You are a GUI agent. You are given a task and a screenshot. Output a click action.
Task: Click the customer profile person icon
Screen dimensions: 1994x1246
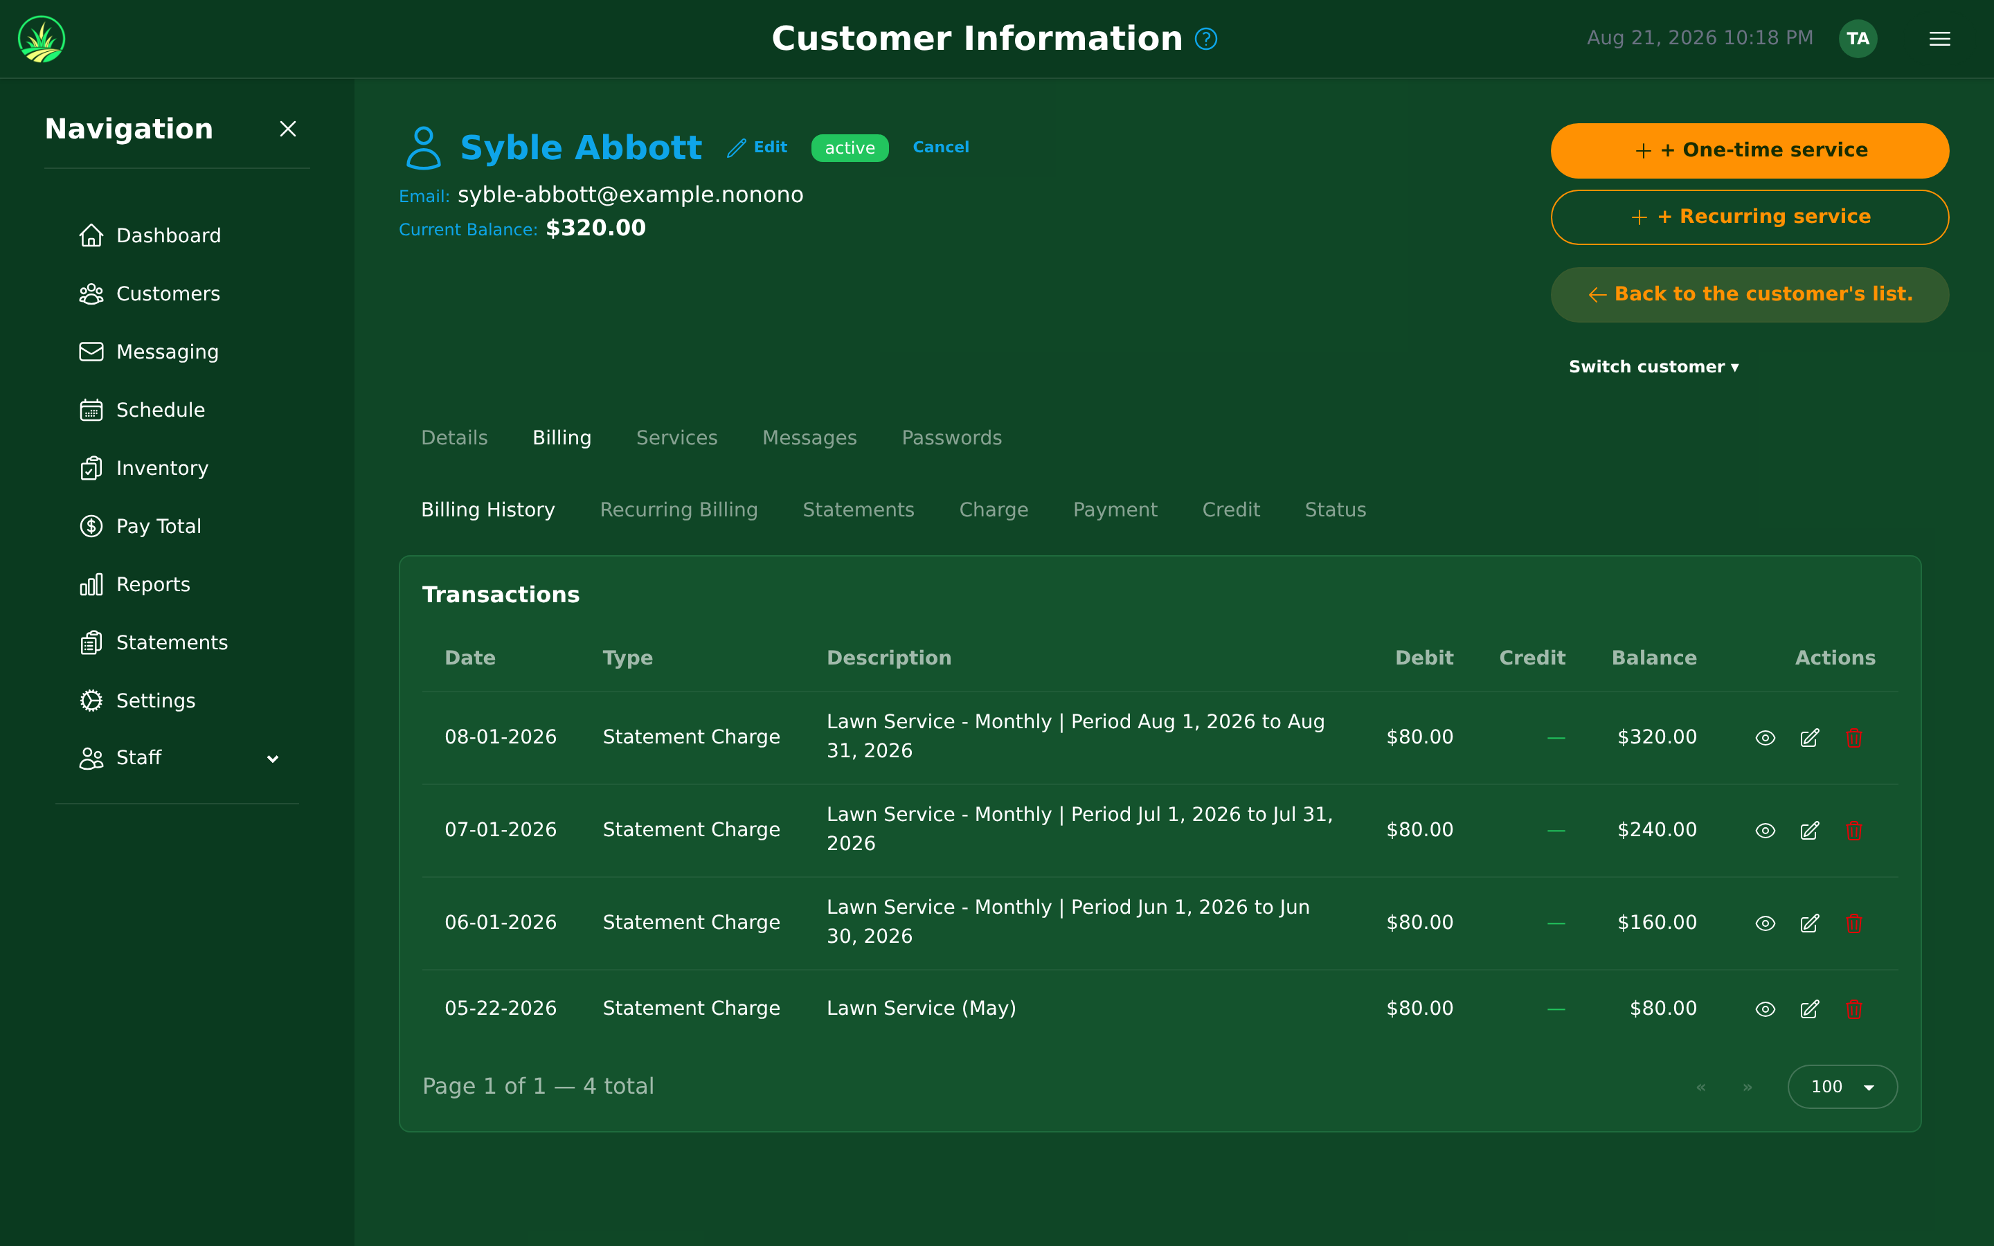pos(424,147)
